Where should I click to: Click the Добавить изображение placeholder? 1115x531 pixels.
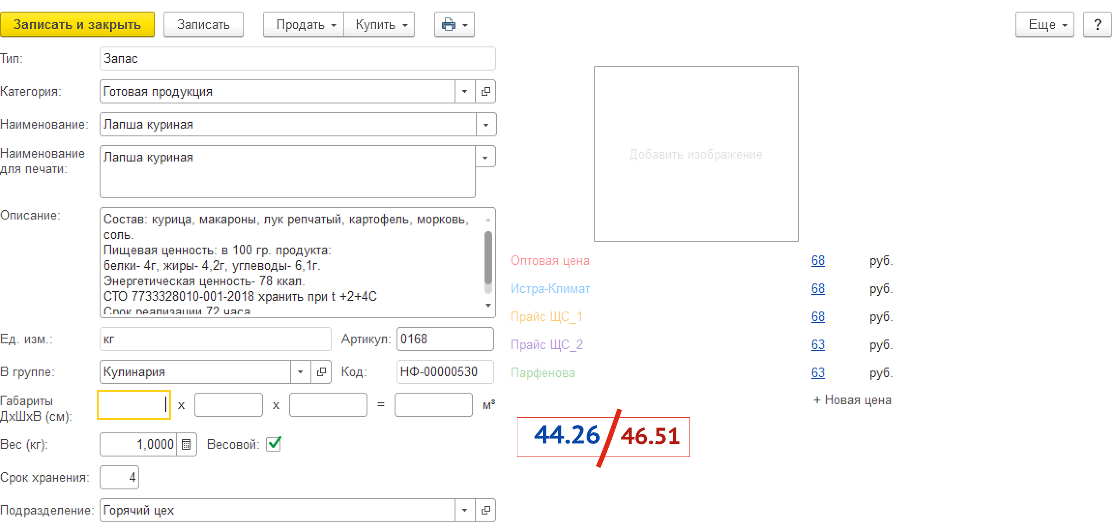click(696, 154)
